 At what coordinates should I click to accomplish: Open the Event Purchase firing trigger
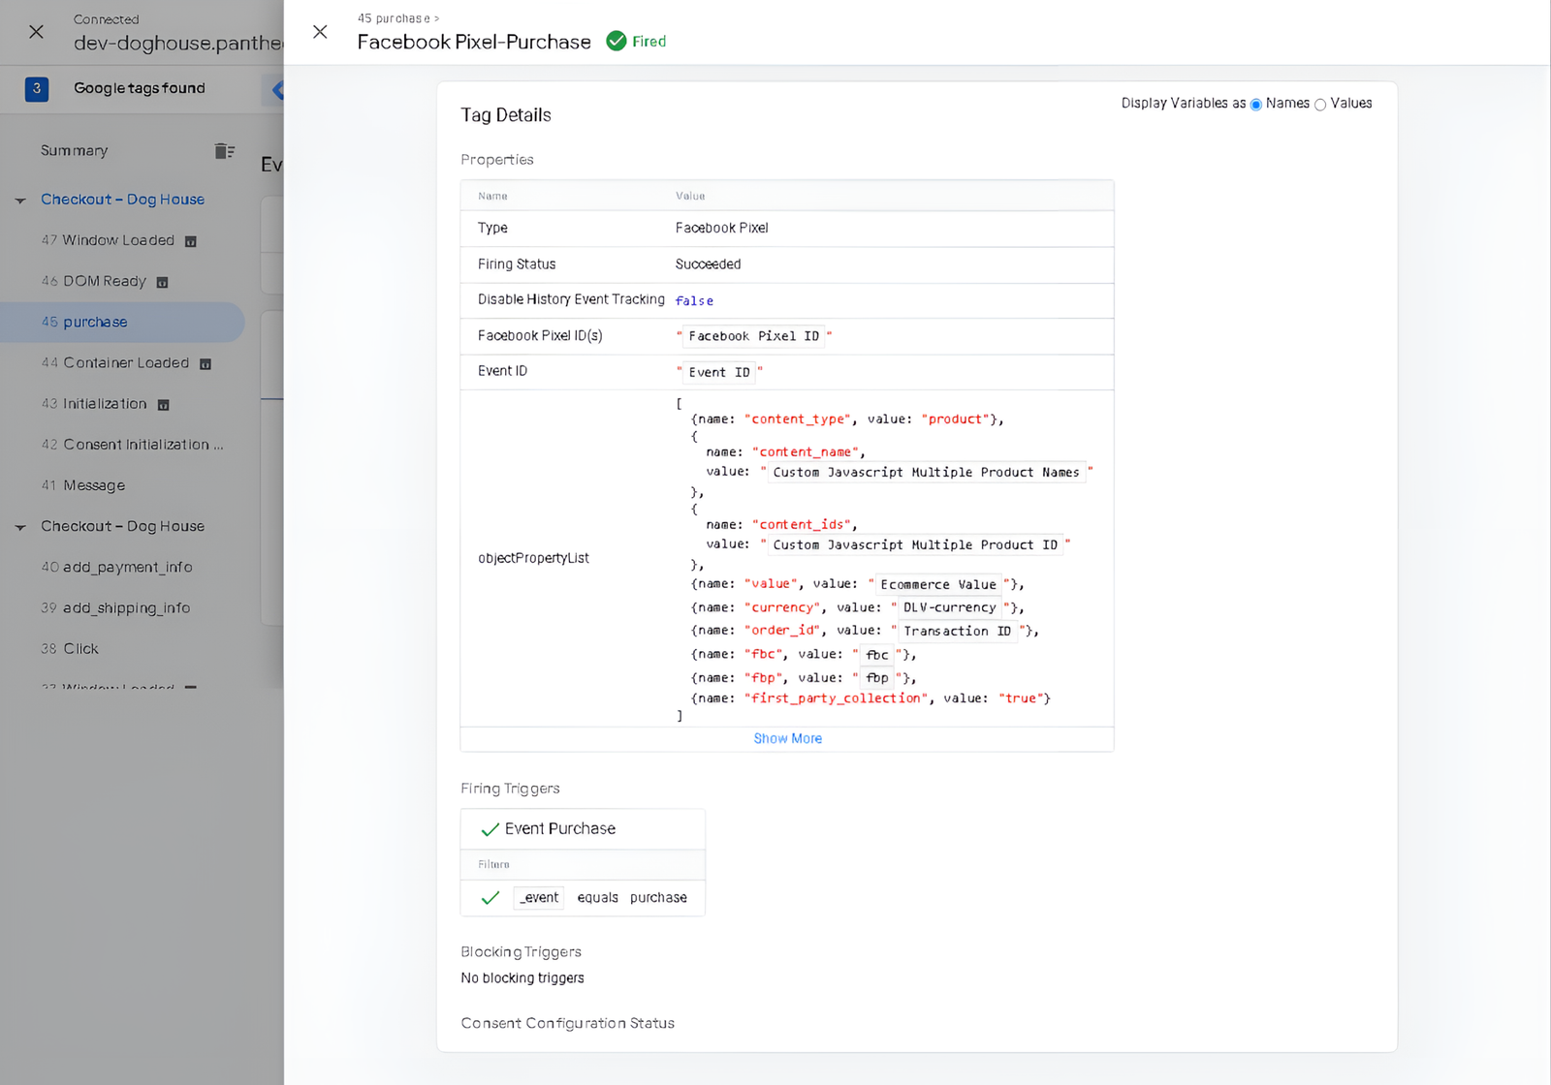560,829
